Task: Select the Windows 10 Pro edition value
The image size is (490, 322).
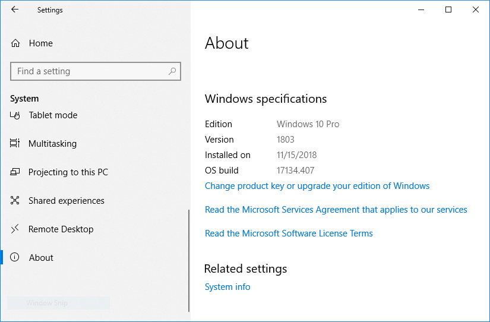Action: pos(308,124)
